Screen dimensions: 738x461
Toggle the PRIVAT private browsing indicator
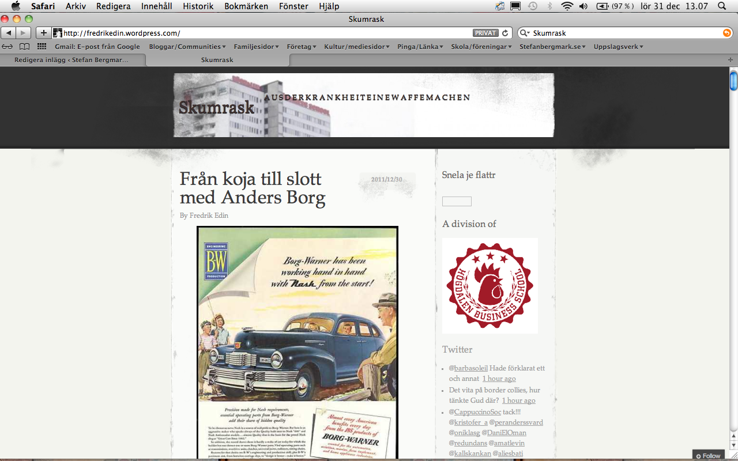(485, 33)
